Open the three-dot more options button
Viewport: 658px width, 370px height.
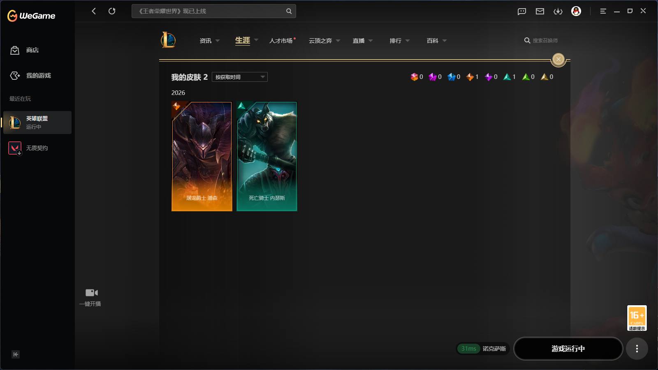point(637,349)
